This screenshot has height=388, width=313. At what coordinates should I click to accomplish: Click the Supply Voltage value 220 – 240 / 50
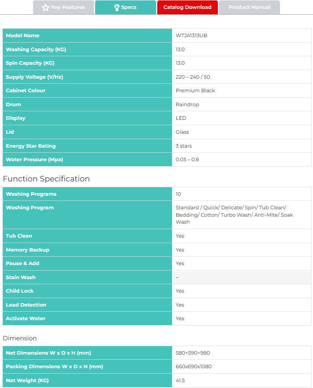(193, 77)
